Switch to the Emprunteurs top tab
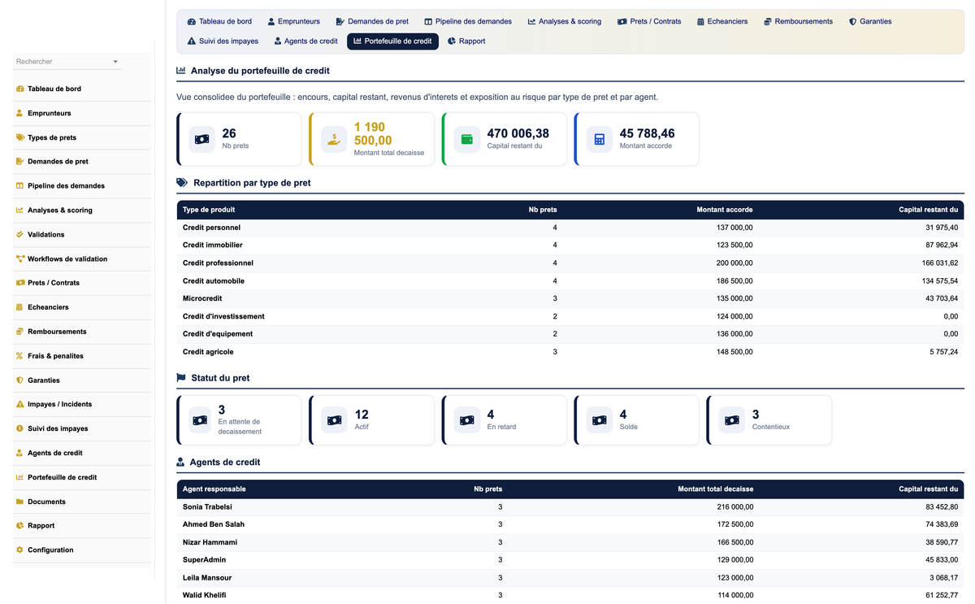Image resolution: width=975 pixels, height=604 pixels. tap(294, 21)
